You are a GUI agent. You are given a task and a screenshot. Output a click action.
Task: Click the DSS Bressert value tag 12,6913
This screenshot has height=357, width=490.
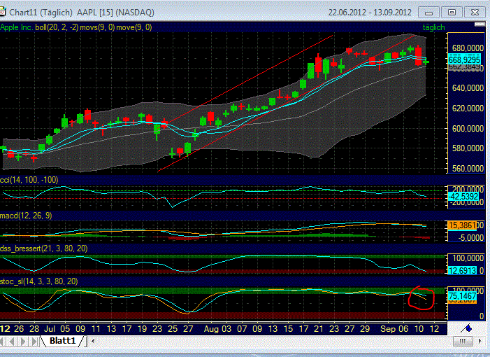pyautogui.click(x=463, y=270)
